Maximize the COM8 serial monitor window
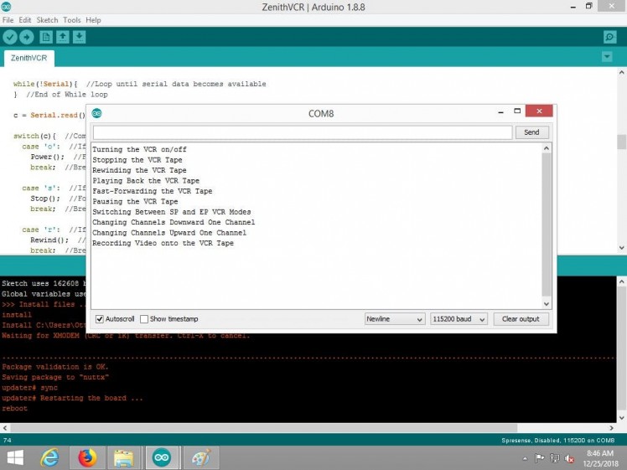The height and width of the screenshot is (470, 627). click(x=517, y=111)
